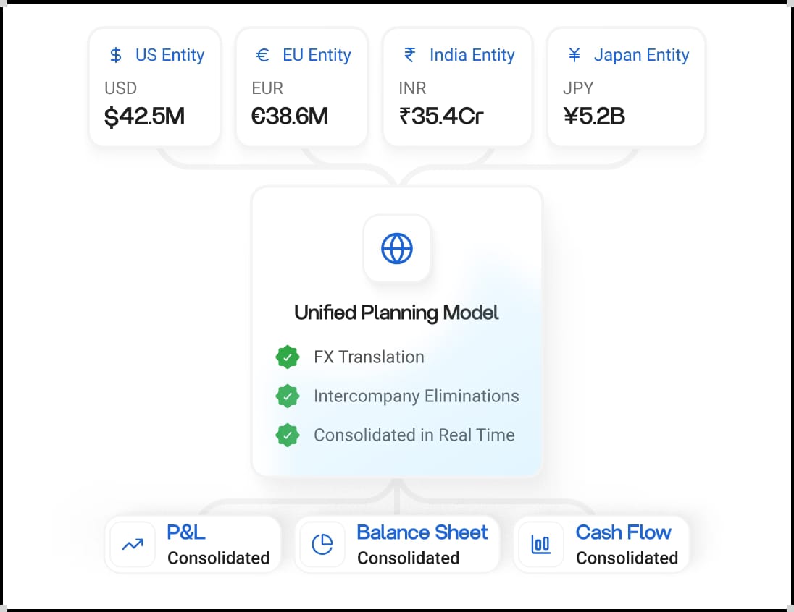Click the rupee icon on India Entity
Viewport: 794px width, 612px height.
tap(409, 55)
